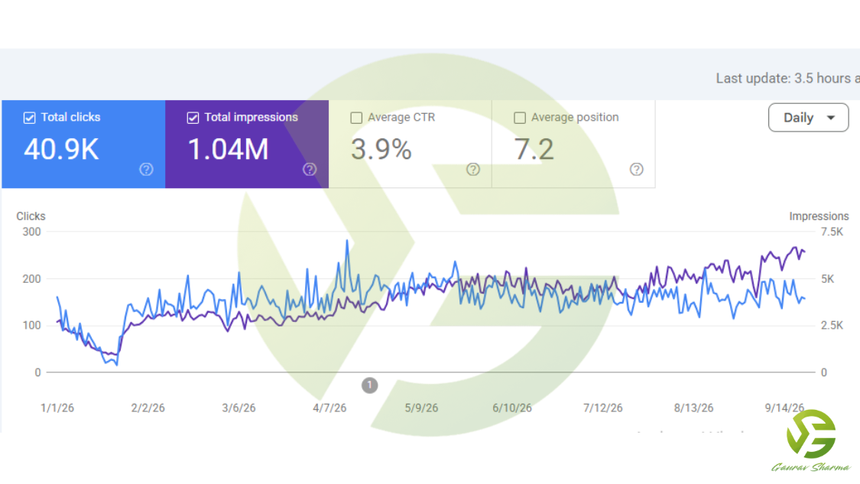This screenshot has width=860, height=484.
Task: Select the chart annotation marker numbered 1
Action: (370, 385)
